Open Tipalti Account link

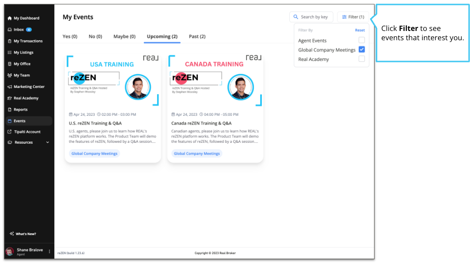tap(27, 132)
